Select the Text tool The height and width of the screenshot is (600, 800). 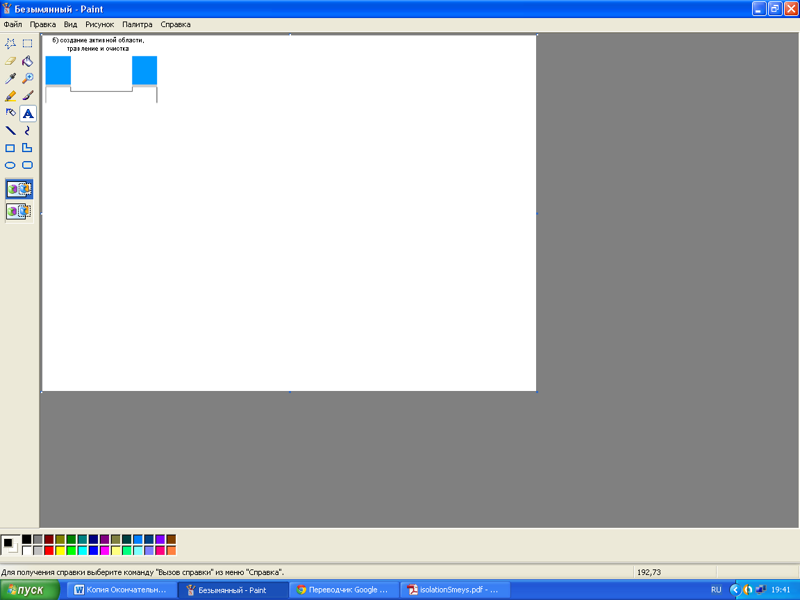tap(28, 113)
